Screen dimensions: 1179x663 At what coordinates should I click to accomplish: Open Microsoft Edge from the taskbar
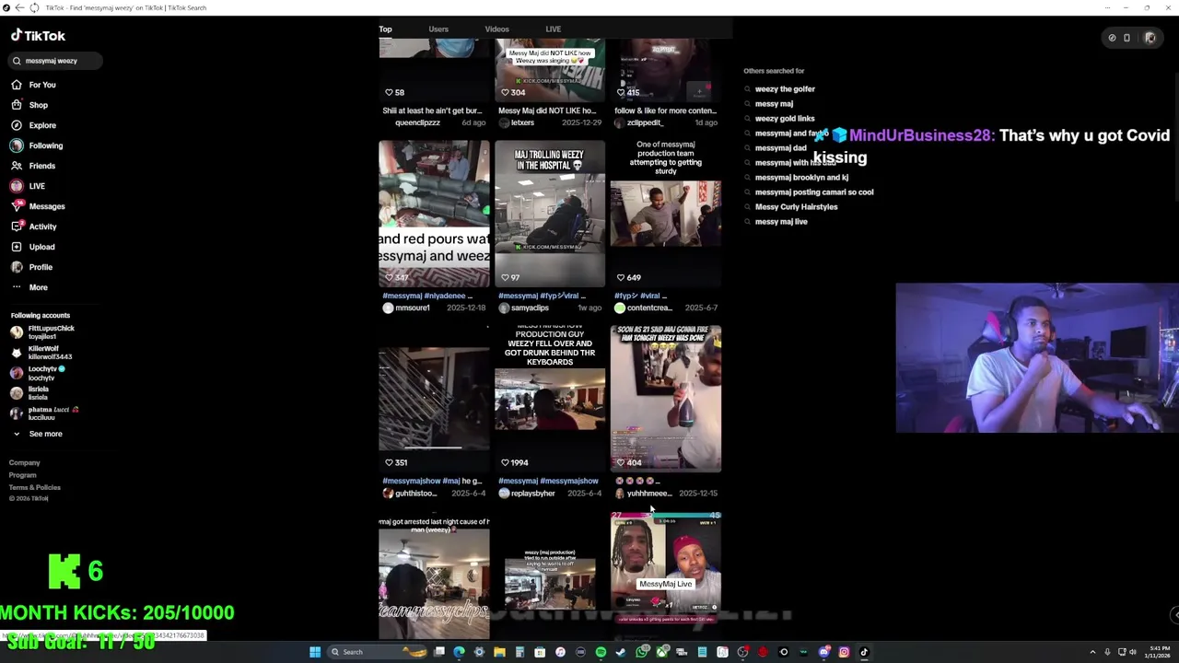coord(459,652)
